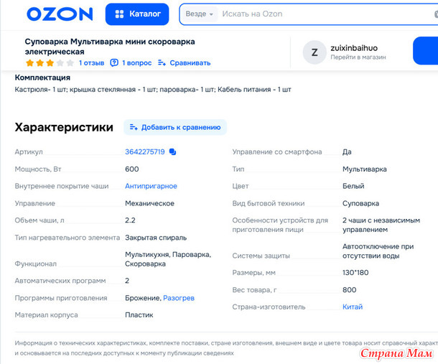438x364 pixels.
Task: Open the 1 отзыв reviews link
Action: tap(91, 63)
